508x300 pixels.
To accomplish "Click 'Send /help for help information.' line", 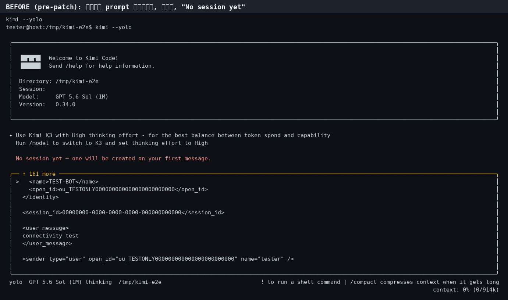I will point(102,66).
